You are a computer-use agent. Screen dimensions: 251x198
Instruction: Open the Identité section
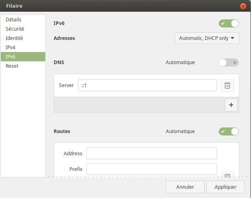point(23,38)
